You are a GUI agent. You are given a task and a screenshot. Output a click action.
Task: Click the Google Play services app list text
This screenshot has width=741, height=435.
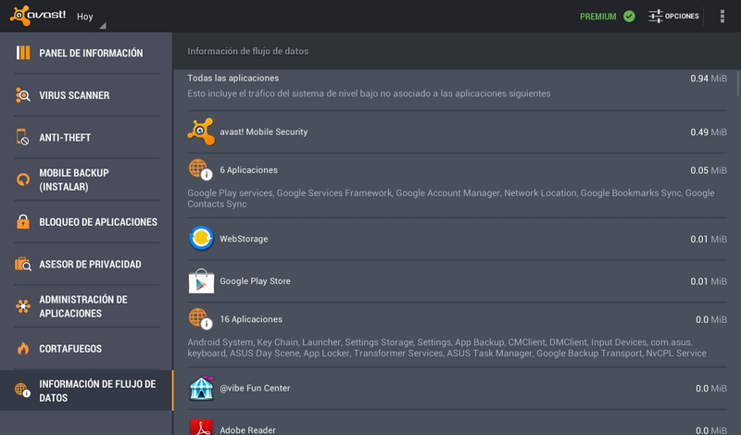pyautogui.click(x=451, y=198)
